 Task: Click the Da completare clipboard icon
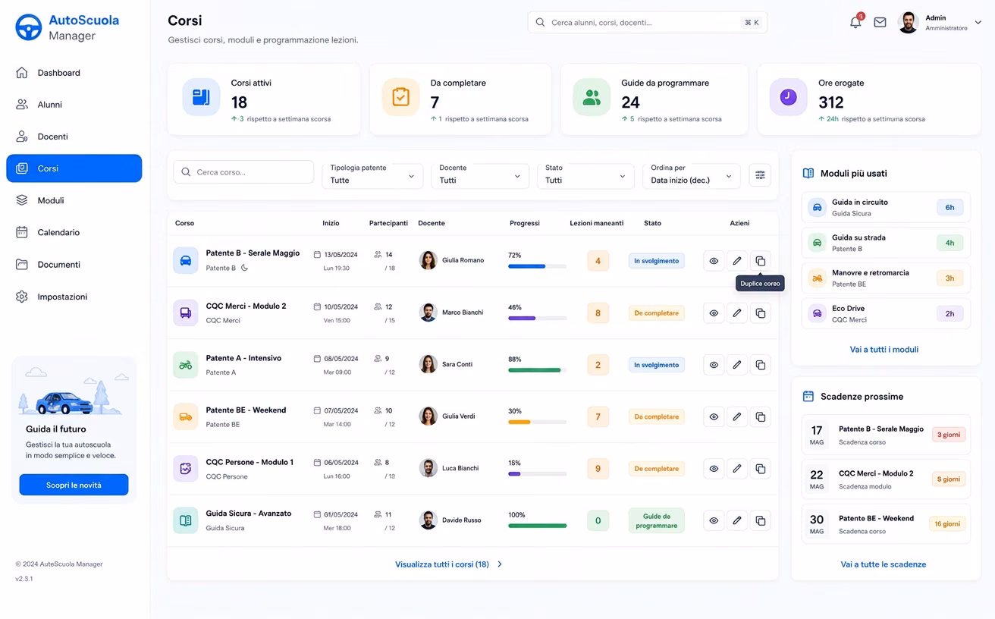(x=400, y=97)
